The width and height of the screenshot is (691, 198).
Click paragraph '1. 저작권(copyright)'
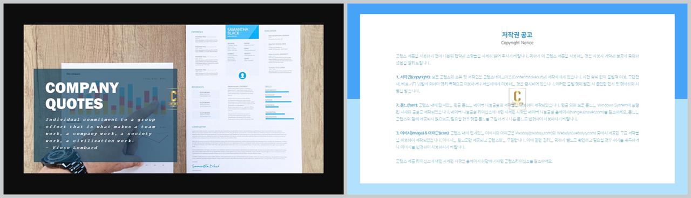point(517,85)
